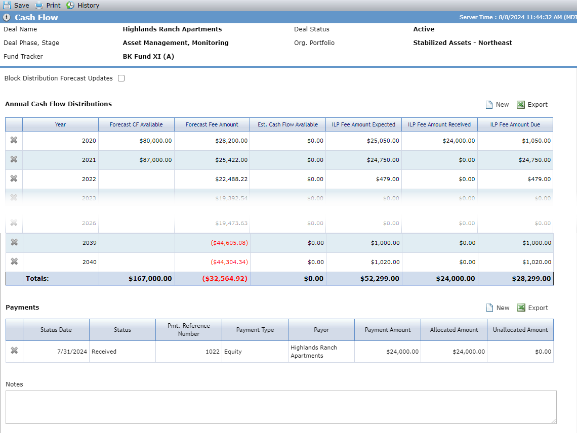577x433 pixels.
Task: Click Excel export icon in Payments section
Action: click(x=521, y=308)
